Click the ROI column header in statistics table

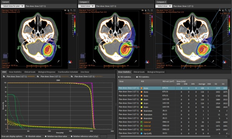pyautogui.click(x=151, y=83)
